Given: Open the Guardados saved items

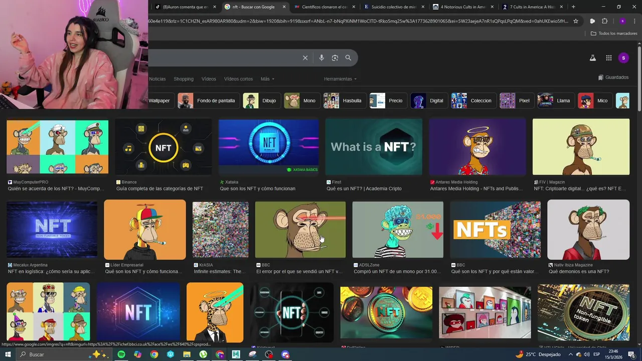Looking at the screenshot, I should tap(613, 77).
